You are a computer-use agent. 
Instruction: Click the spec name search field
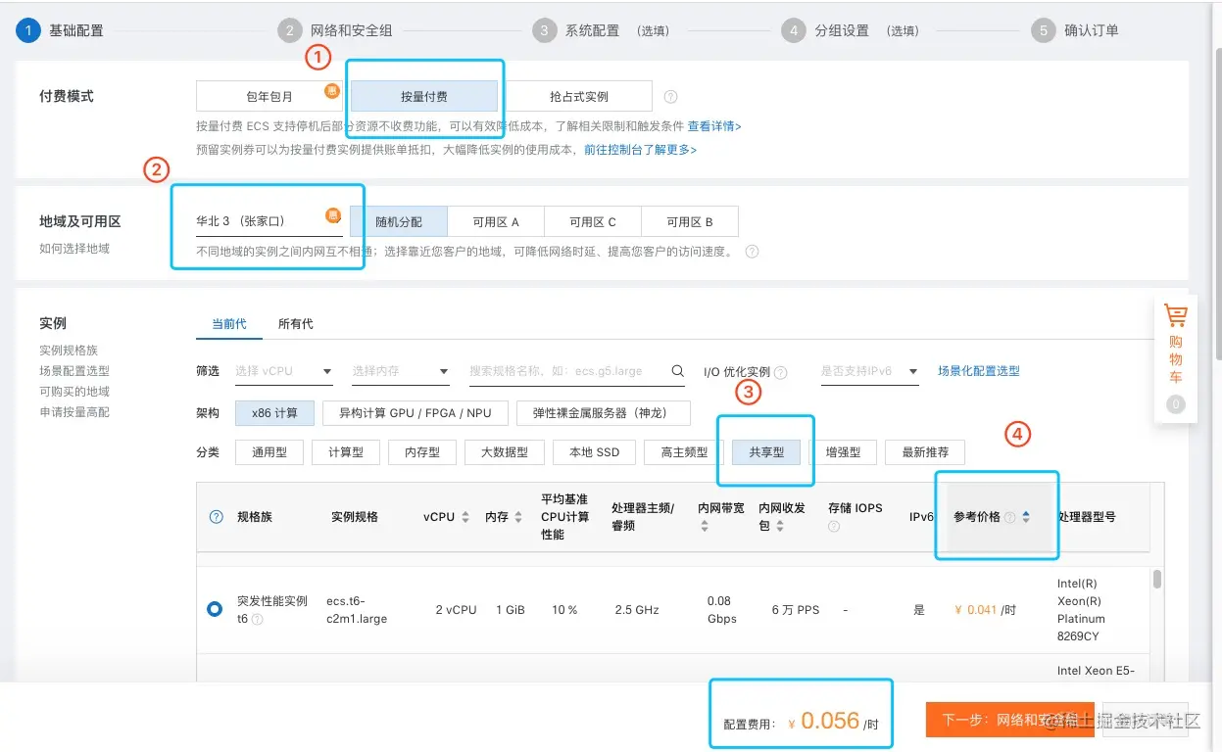[577, 371]
